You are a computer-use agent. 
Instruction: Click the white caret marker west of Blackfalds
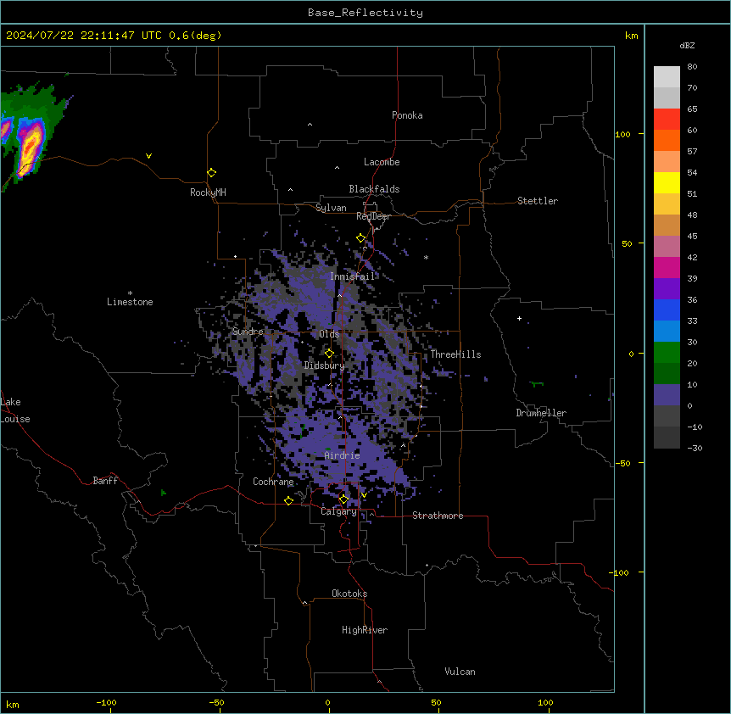coord(290,190)
